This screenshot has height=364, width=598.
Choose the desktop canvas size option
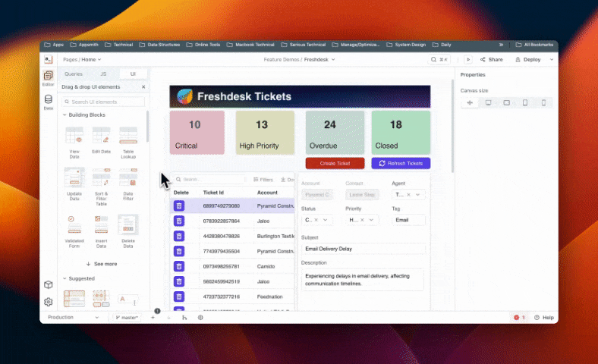pos(488,102)
